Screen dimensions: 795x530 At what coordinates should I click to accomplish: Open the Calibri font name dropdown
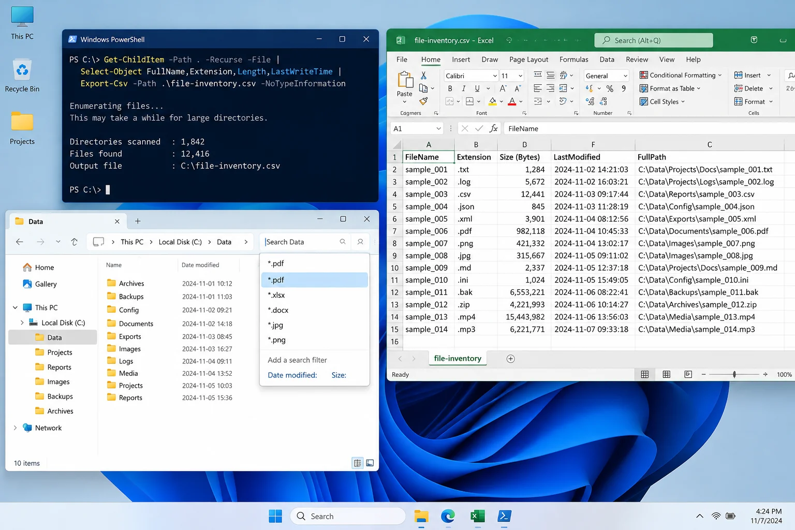point(495,76)
